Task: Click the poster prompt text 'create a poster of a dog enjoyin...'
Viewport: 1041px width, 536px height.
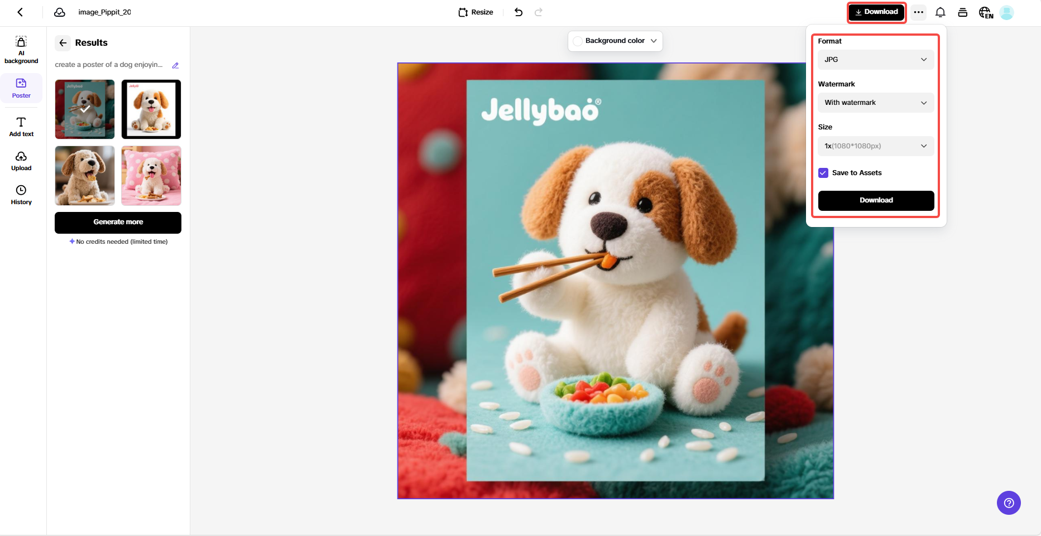Action: pyautogui.click(x=109, y=65)
